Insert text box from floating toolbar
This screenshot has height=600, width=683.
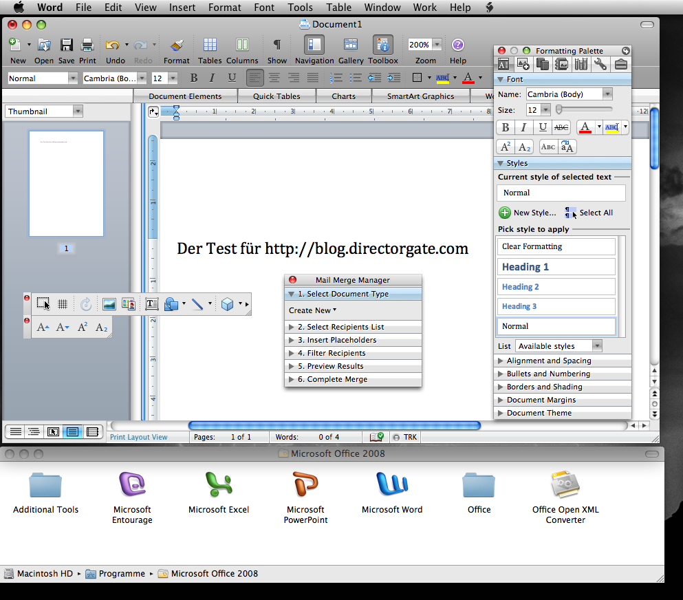(151, 303)
